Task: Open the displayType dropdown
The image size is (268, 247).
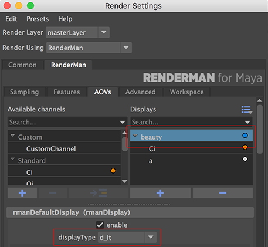Action: coord(127,238)
